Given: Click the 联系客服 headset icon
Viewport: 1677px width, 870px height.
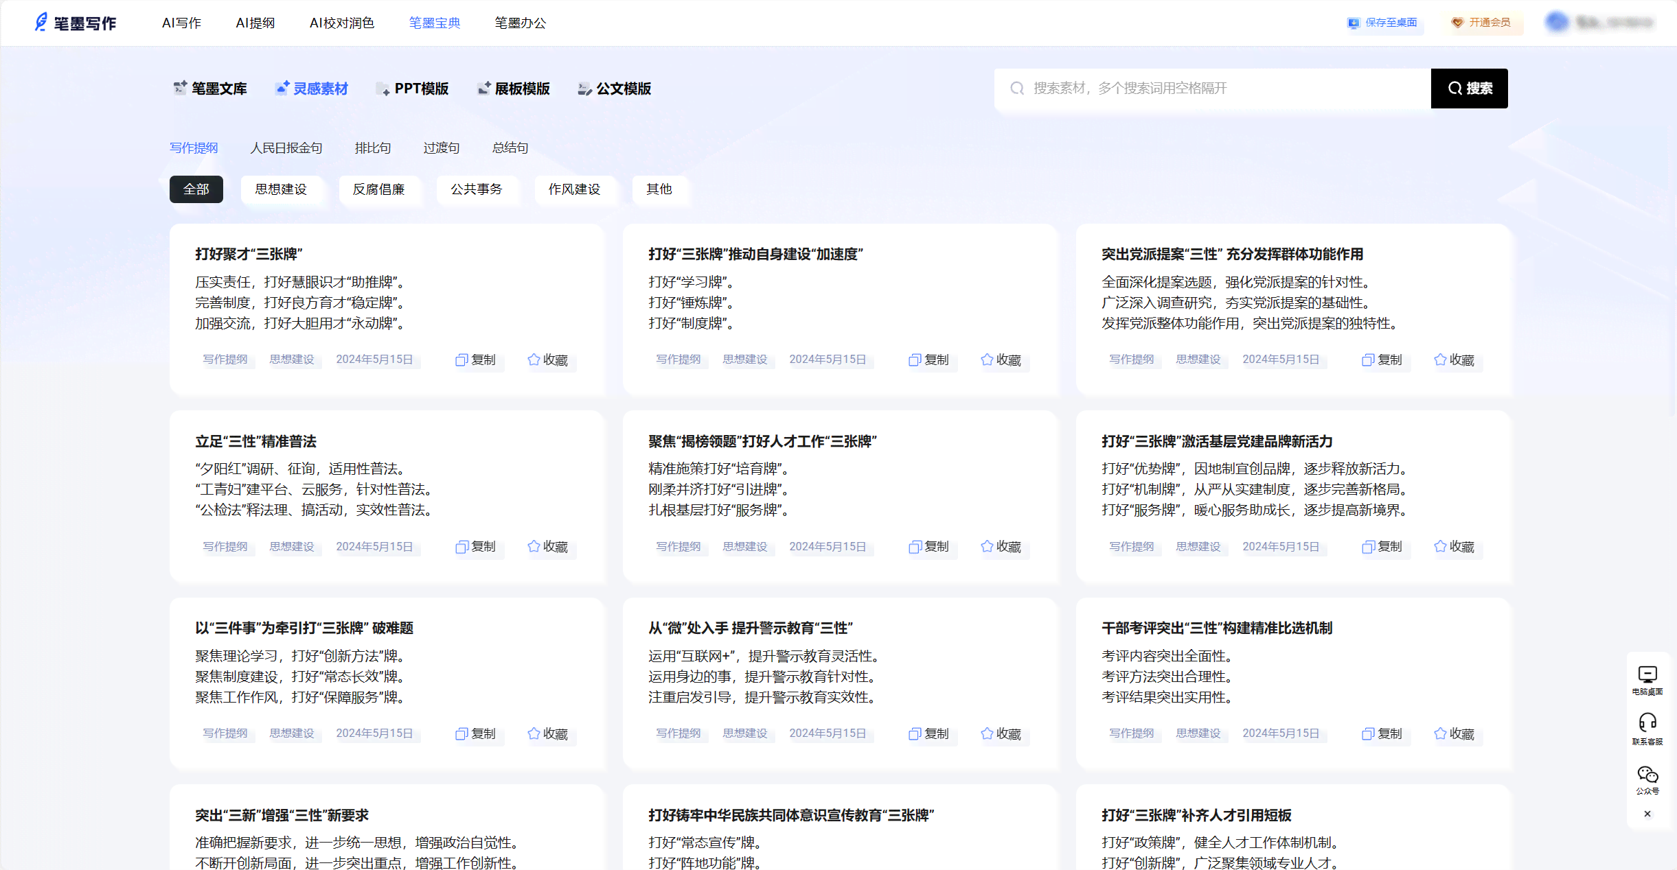Looking at the screenshot, I should coord(1647,729).
